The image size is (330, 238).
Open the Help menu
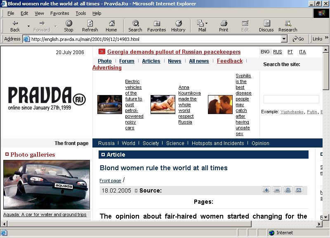pos(97,13)
